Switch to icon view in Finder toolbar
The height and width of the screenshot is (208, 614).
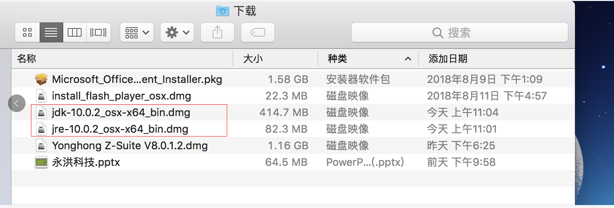[x=27, y=33]
